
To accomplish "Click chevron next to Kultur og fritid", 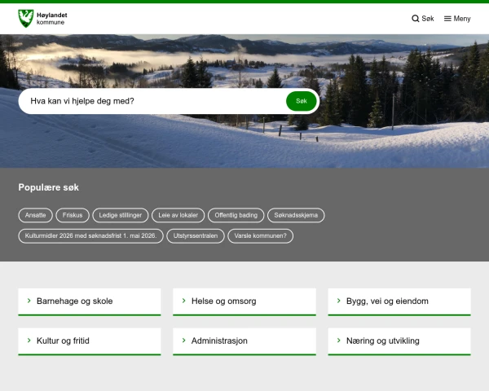I will (x=29, y=340).
